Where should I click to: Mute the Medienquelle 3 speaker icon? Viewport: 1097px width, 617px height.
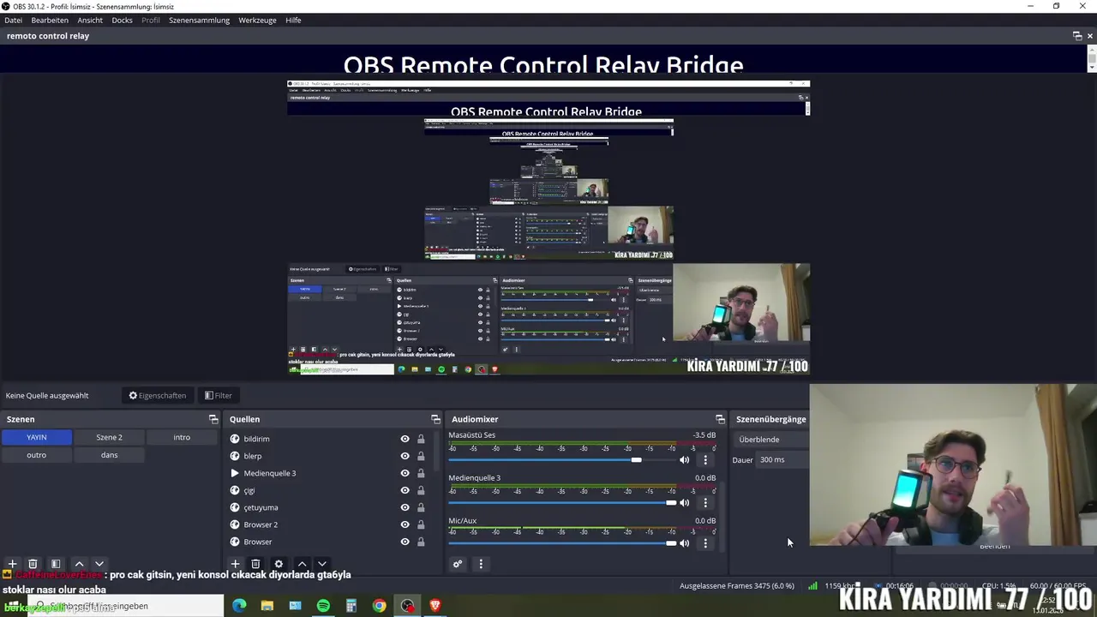(x=684, y=502)
